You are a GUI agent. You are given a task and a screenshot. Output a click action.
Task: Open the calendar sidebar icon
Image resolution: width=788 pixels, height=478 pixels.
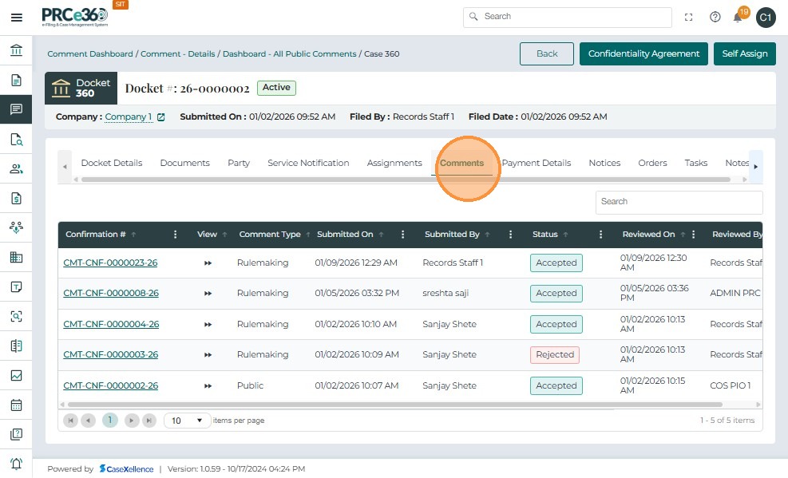(16, 405)
